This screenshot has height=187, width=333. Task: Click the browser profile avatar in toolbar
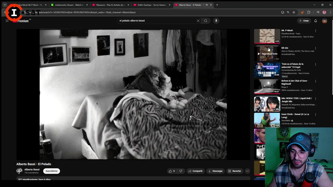324,12
